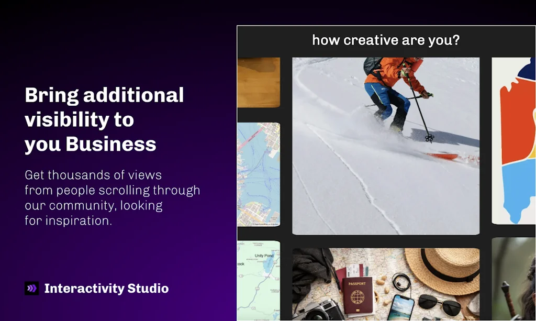This screenshot has height=321, width=536.
Task: Select the 'how creative are you?' title
Action: (x=386, y=40)
